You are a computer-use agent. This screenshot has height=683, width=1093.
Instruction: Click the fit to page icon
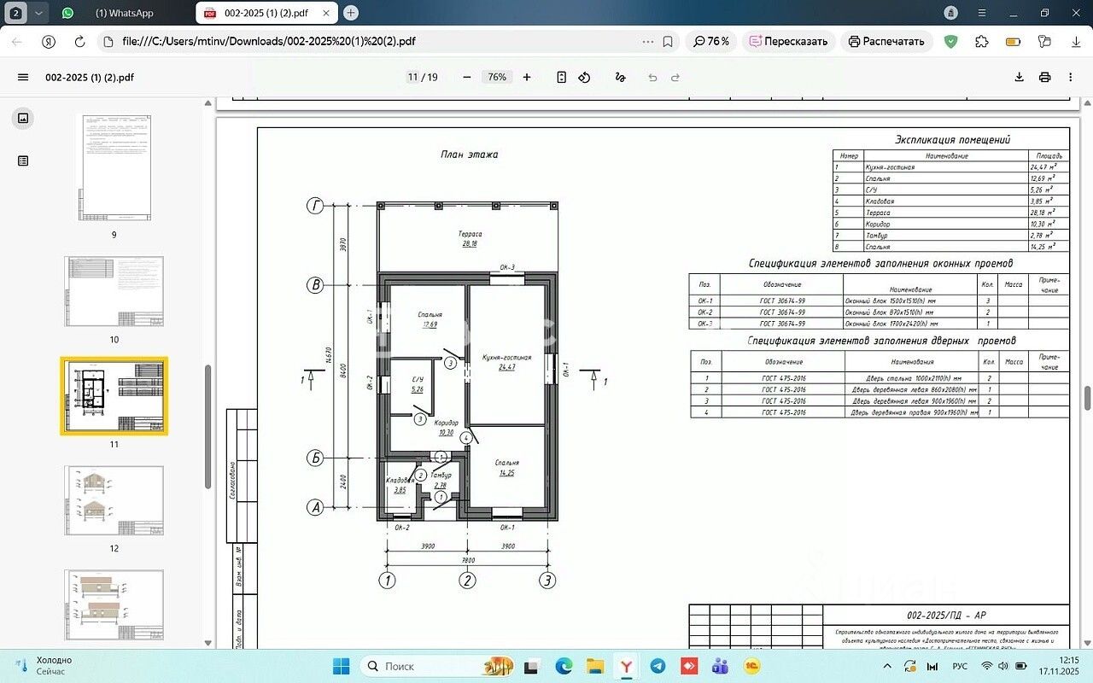pos(561,77)
